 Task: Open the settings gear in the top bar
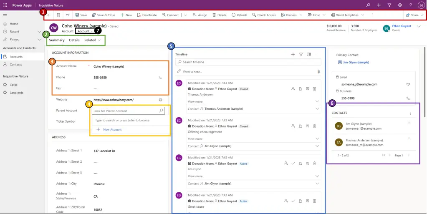tap(400, 5)
